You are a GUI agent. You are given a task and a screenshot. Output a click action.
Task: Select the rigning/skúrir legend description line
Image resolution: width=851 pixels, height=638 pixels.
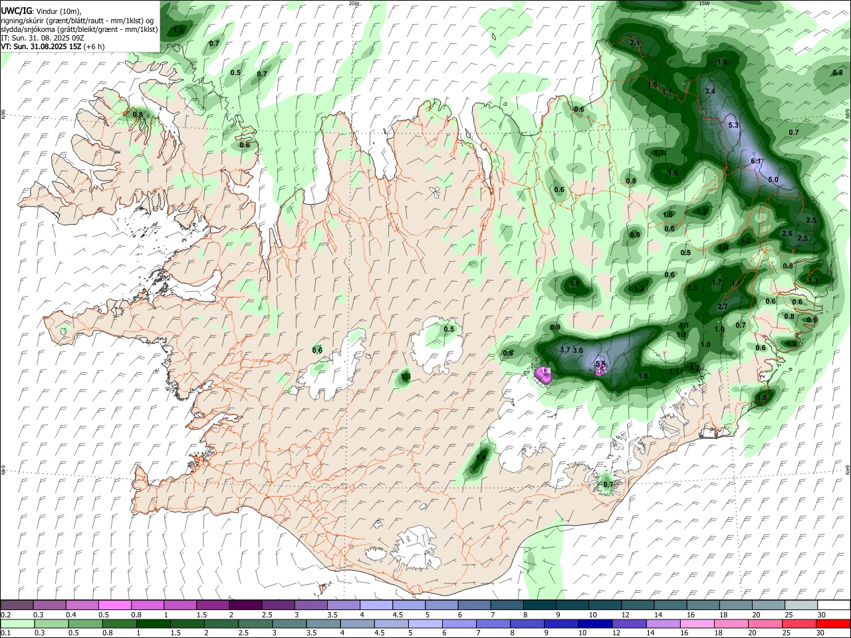[77, 20]
